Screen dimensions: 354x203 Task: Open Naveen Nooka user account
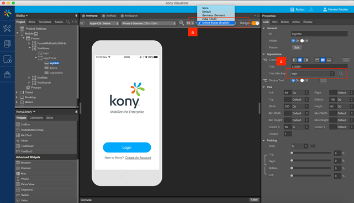click(x=335, y=9)
